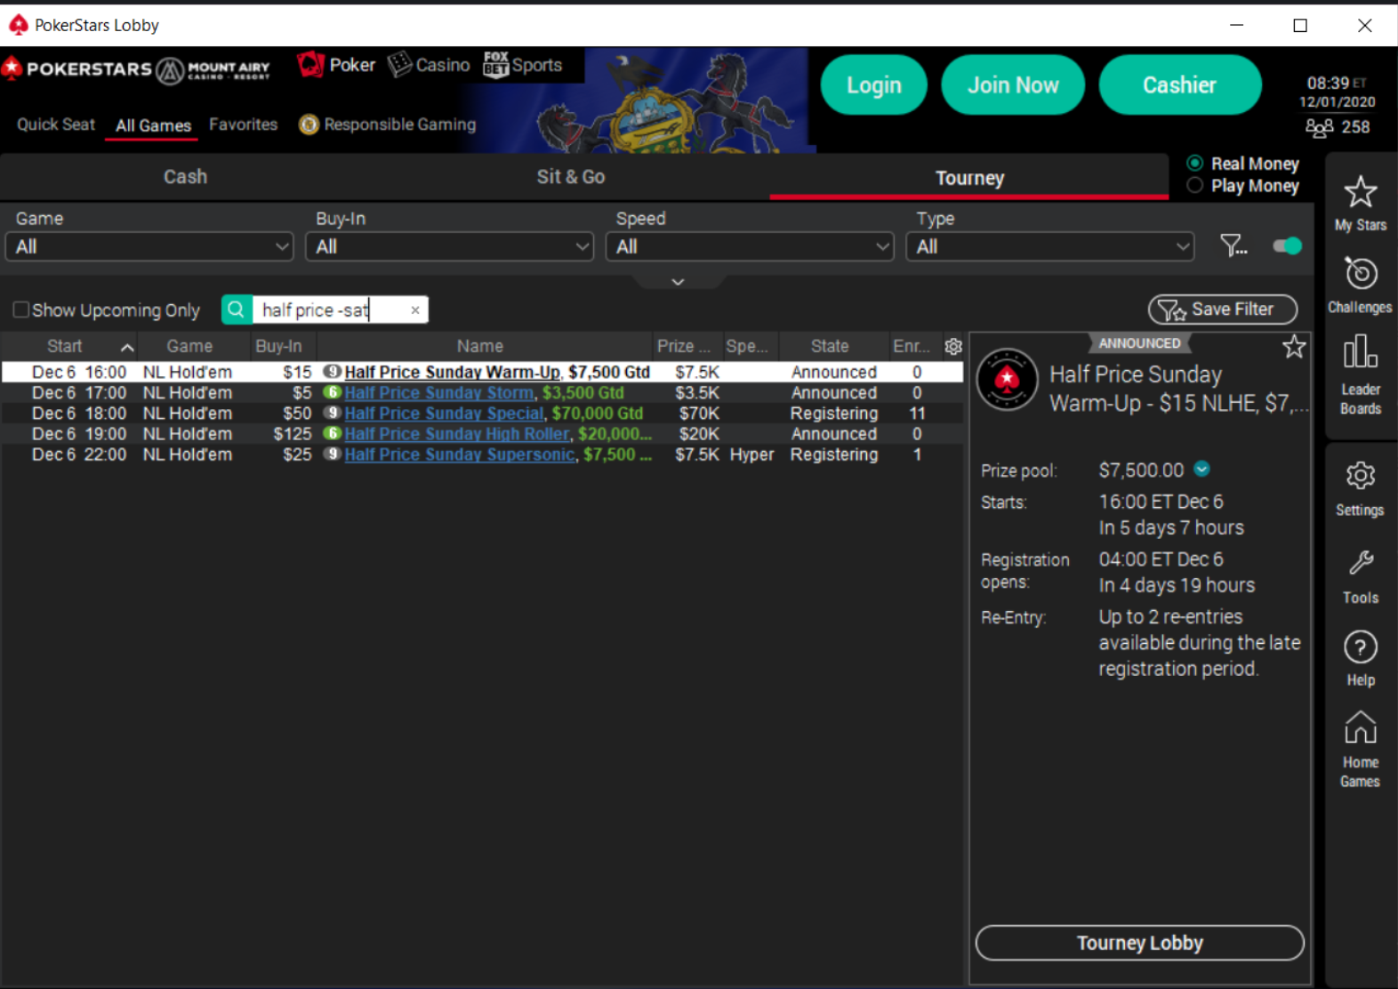Toggle the filter on/off switch
Viewport: 1398px width, 989px height.
click(1287, 246)
